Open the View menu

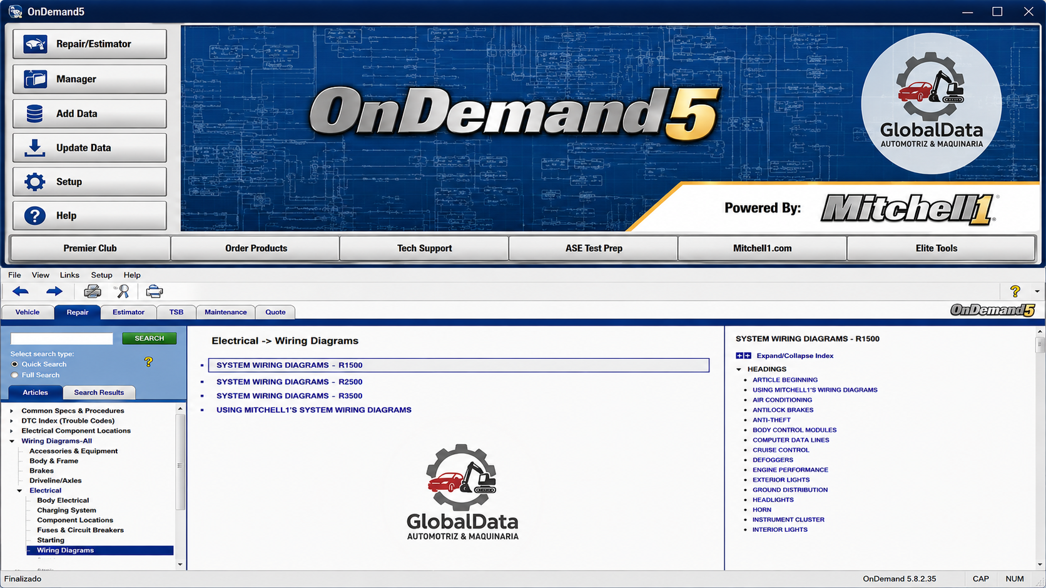[x=41, y=275]
